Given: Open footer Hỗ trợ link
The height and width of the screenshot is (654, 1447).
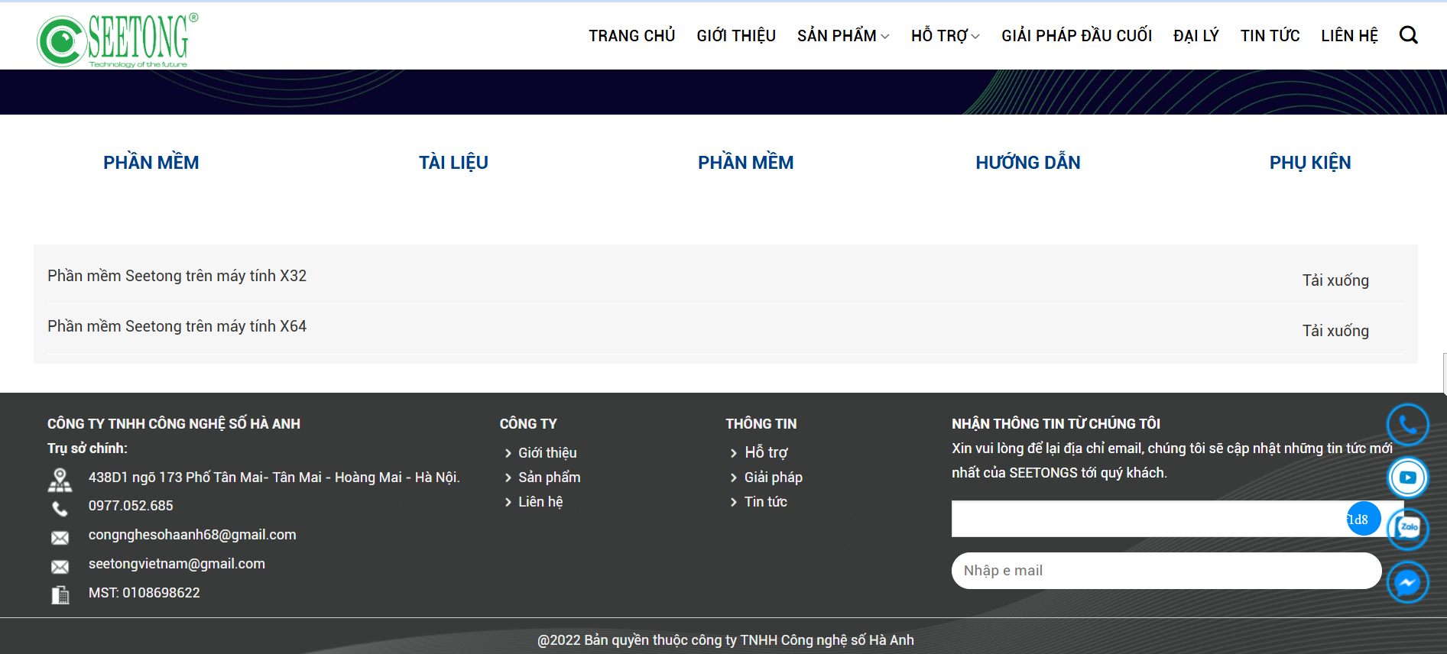Looking at the screenshot, I should [766, 453].
